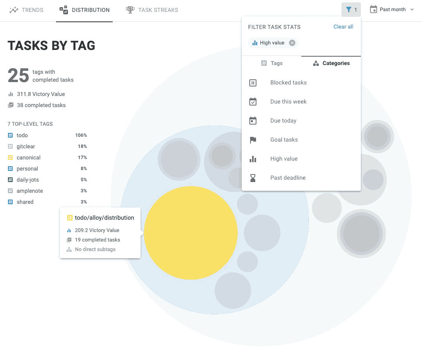Switch to the Tags filter tab
This screenshot has width=422, height=353.
tap(272, 63)
